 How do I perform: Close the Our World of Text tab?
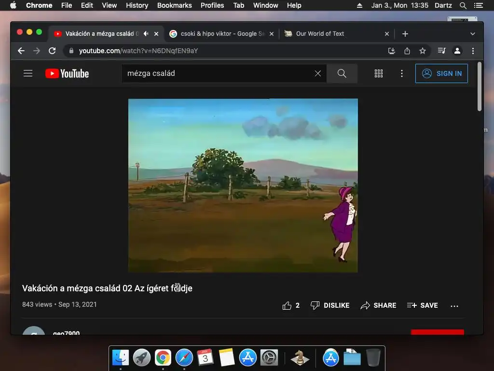point(387,34)
